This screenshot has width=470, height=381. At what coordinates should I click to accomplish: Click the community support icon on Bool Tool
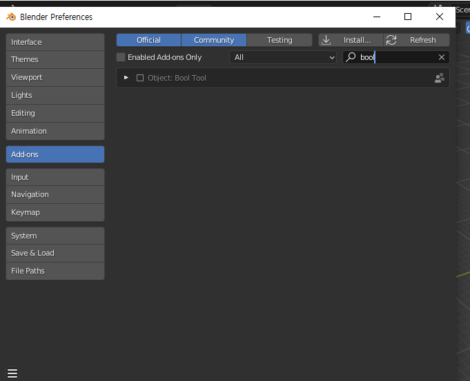point(440,78)
